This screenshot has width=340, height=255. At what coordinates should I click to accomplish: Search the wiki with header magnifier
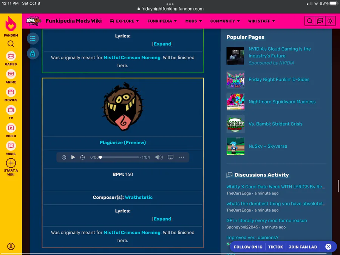click(x=310, y=21)
